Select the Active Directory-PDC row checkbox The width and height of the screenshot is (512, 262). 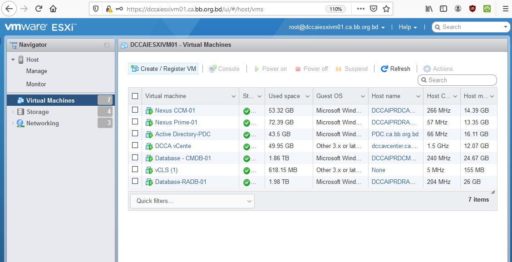click(135, 133)
